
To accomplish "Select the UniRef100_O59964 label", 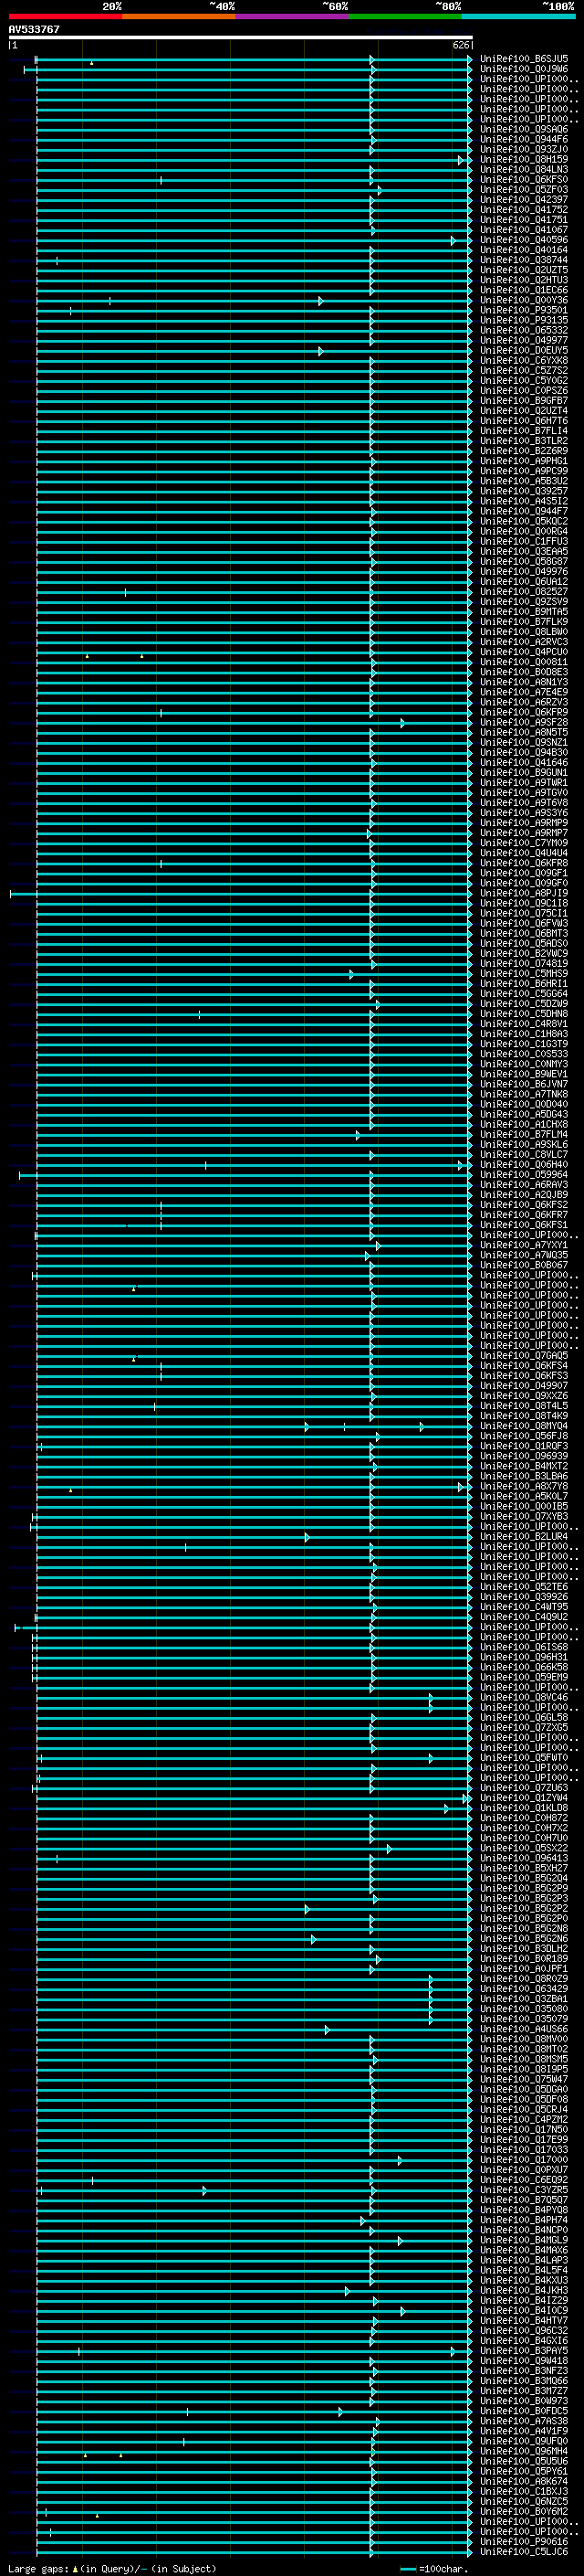I will click(524, 1174).
